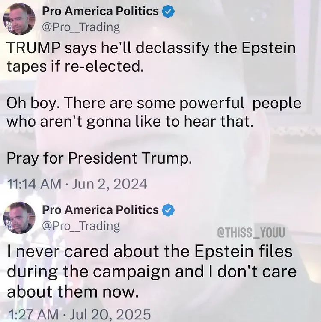Click the Jun 2, 2024 date
This screenshot has width=321, height=322.
click(x=110, y=184)
